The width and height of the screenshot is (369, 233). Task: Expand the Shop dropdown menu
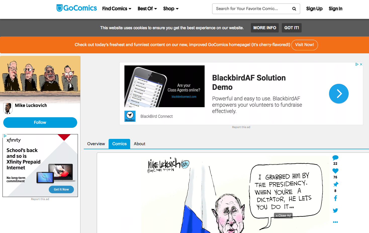point(171,9)
